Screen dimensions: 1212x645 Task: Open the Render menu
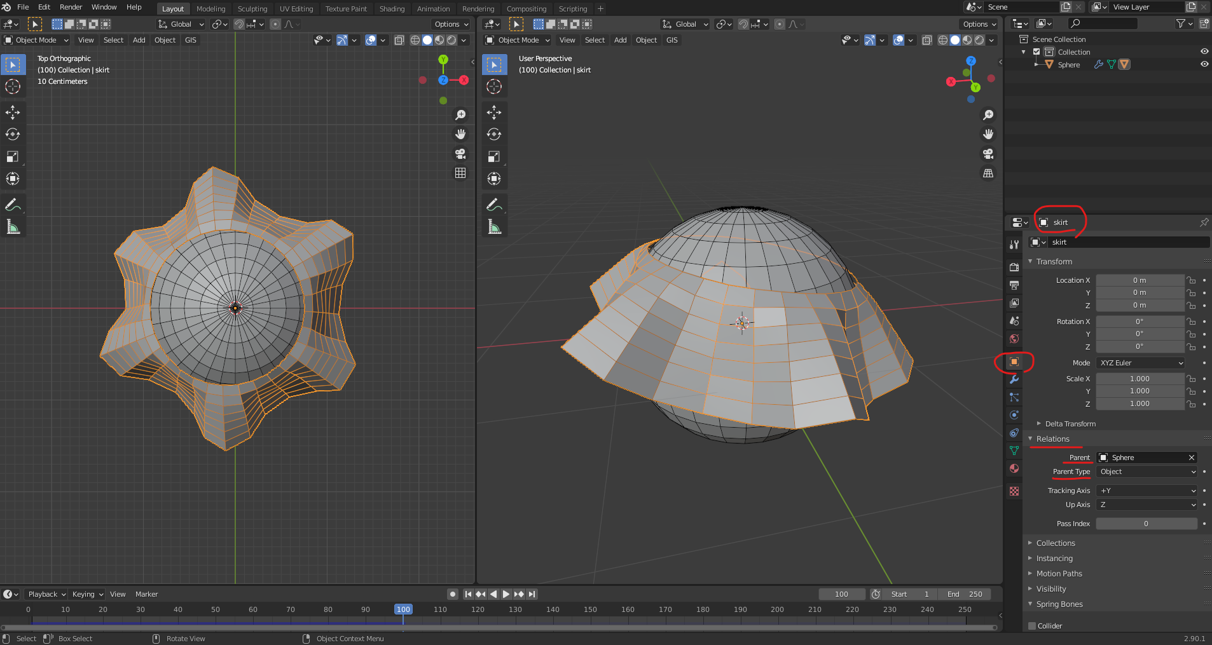[x=71, y=7]
